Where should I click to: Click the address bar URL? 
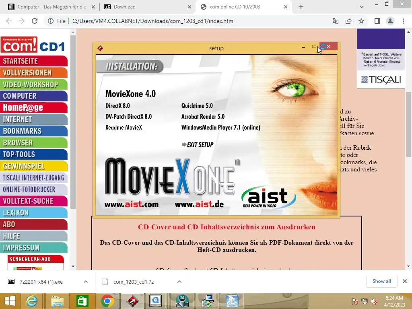(152, 21)
